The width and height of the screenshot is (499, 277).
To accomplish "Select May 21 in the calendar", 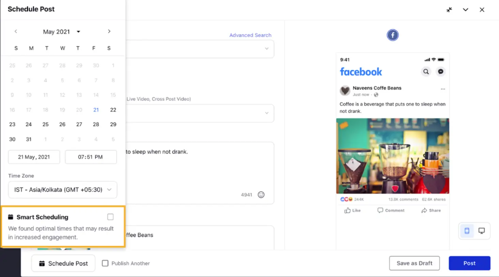I will pos(96,110).
